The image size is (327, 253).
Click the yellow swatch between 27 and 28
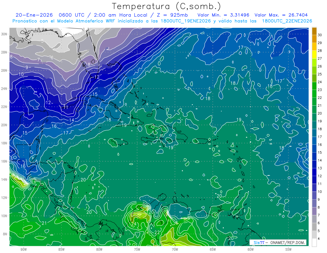click(314, 55)
